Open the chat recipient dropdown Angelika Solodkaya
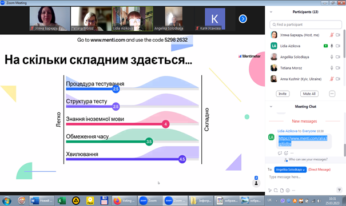 tap(291, 169)
